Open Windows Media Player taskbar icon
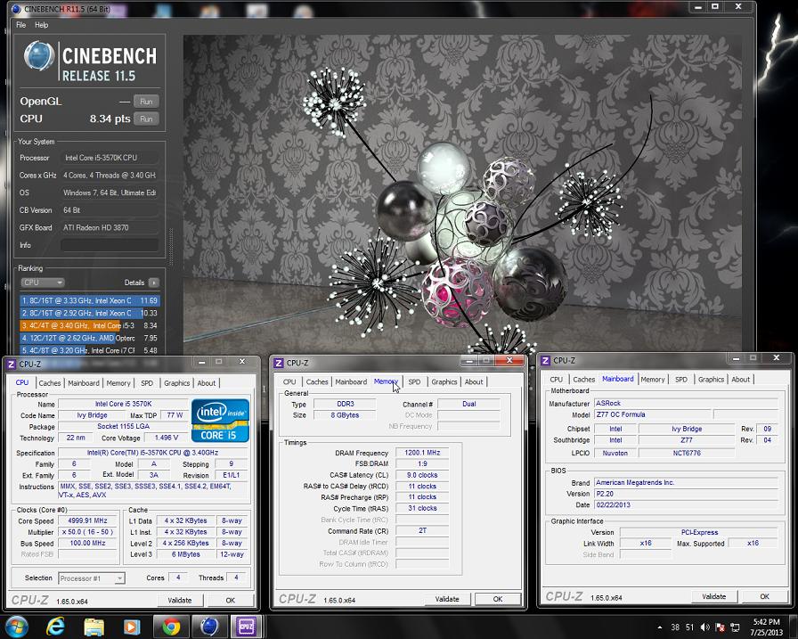The image size is (798, 639). tap(132, 627)
